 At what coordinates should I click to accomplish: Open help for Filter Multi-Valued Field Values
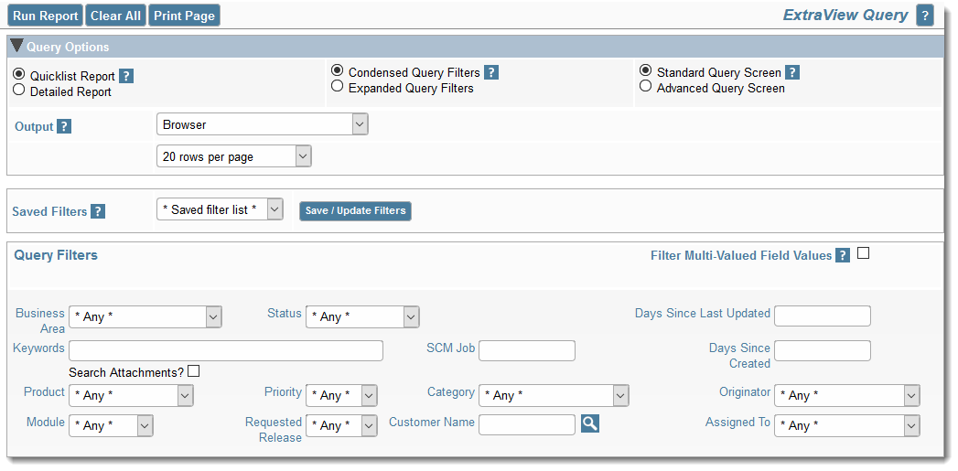pyautogui.click(x=843, y=256)
